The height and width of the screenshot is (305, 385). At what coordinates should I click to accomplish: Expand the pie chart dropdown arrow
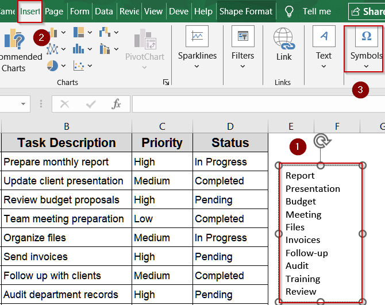tap(63, 65)
